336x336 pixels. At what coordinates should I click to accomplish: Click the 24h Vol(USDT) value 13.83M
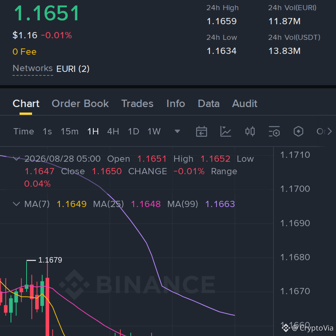pos(284,51)
